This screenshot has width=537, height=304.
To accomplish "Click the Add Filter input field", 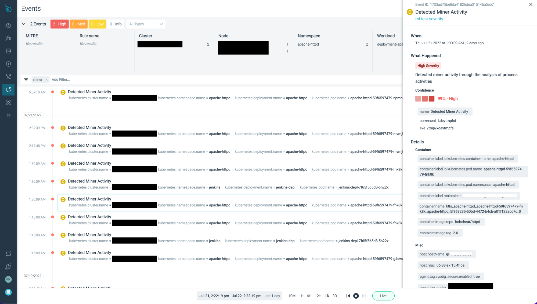I will pyautogui.click(x=61, y=80).
